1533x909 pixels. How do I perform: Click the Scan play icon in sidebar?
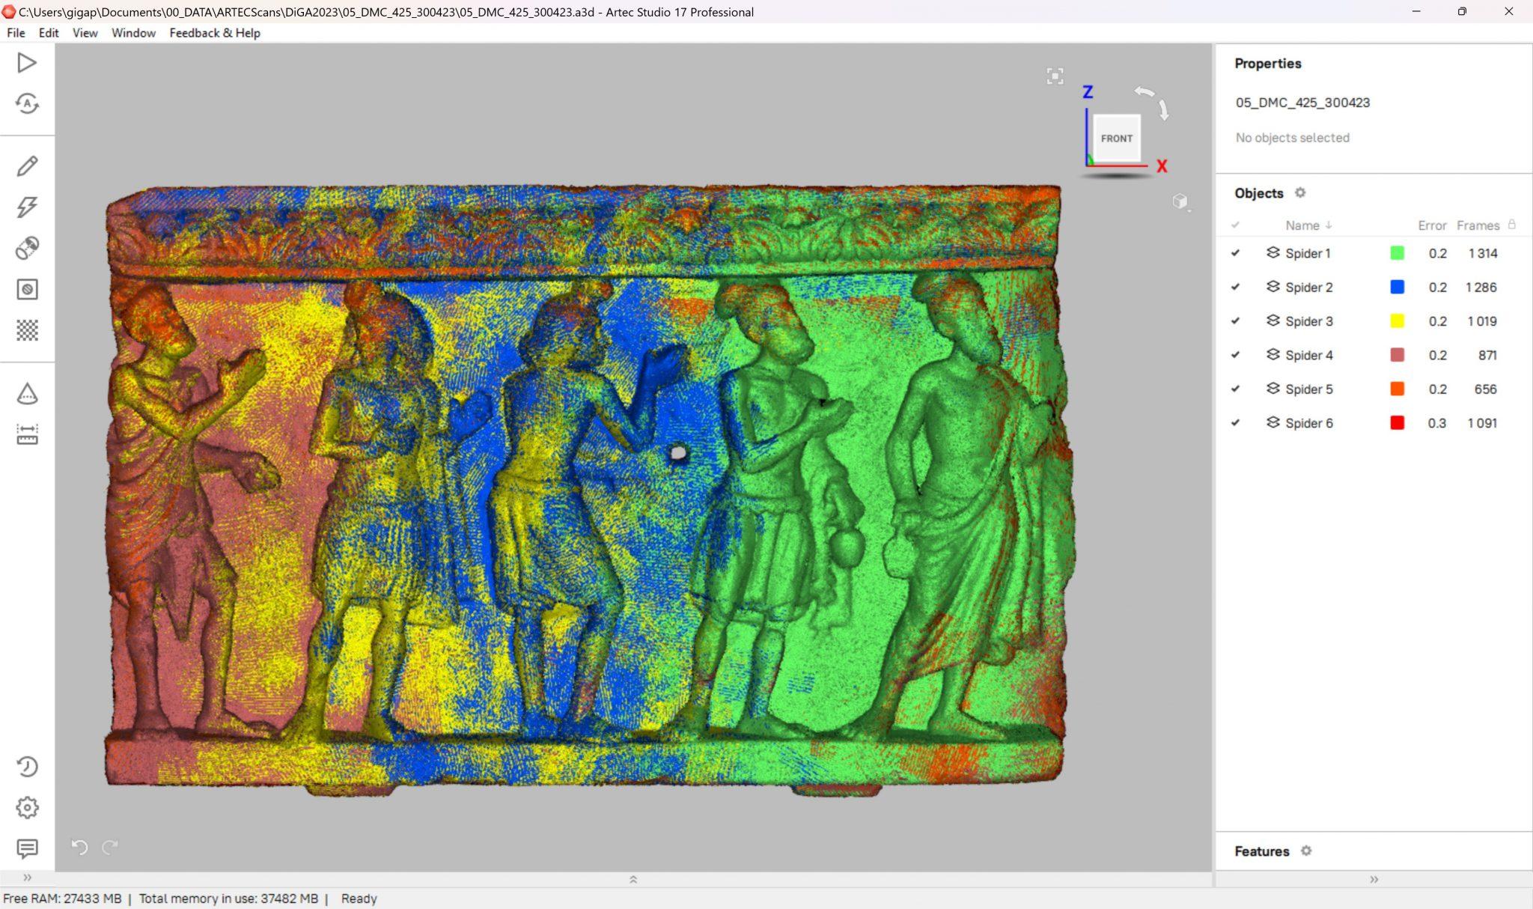tap(27, 63)
